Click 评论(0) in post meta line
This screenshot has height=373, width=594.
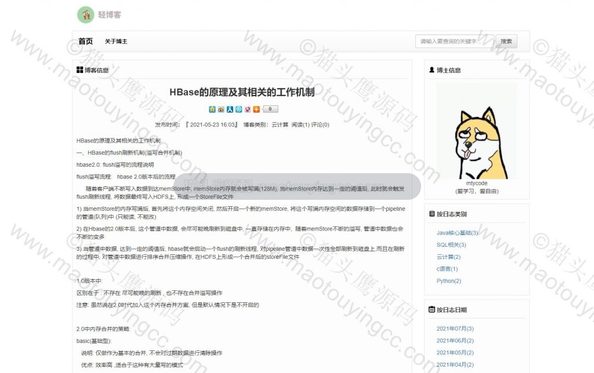pos(320,125)
